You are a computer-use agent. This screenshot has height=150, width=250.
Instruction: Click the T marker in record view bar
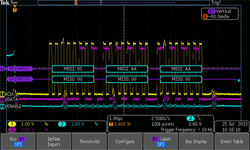tap(76, 2)
